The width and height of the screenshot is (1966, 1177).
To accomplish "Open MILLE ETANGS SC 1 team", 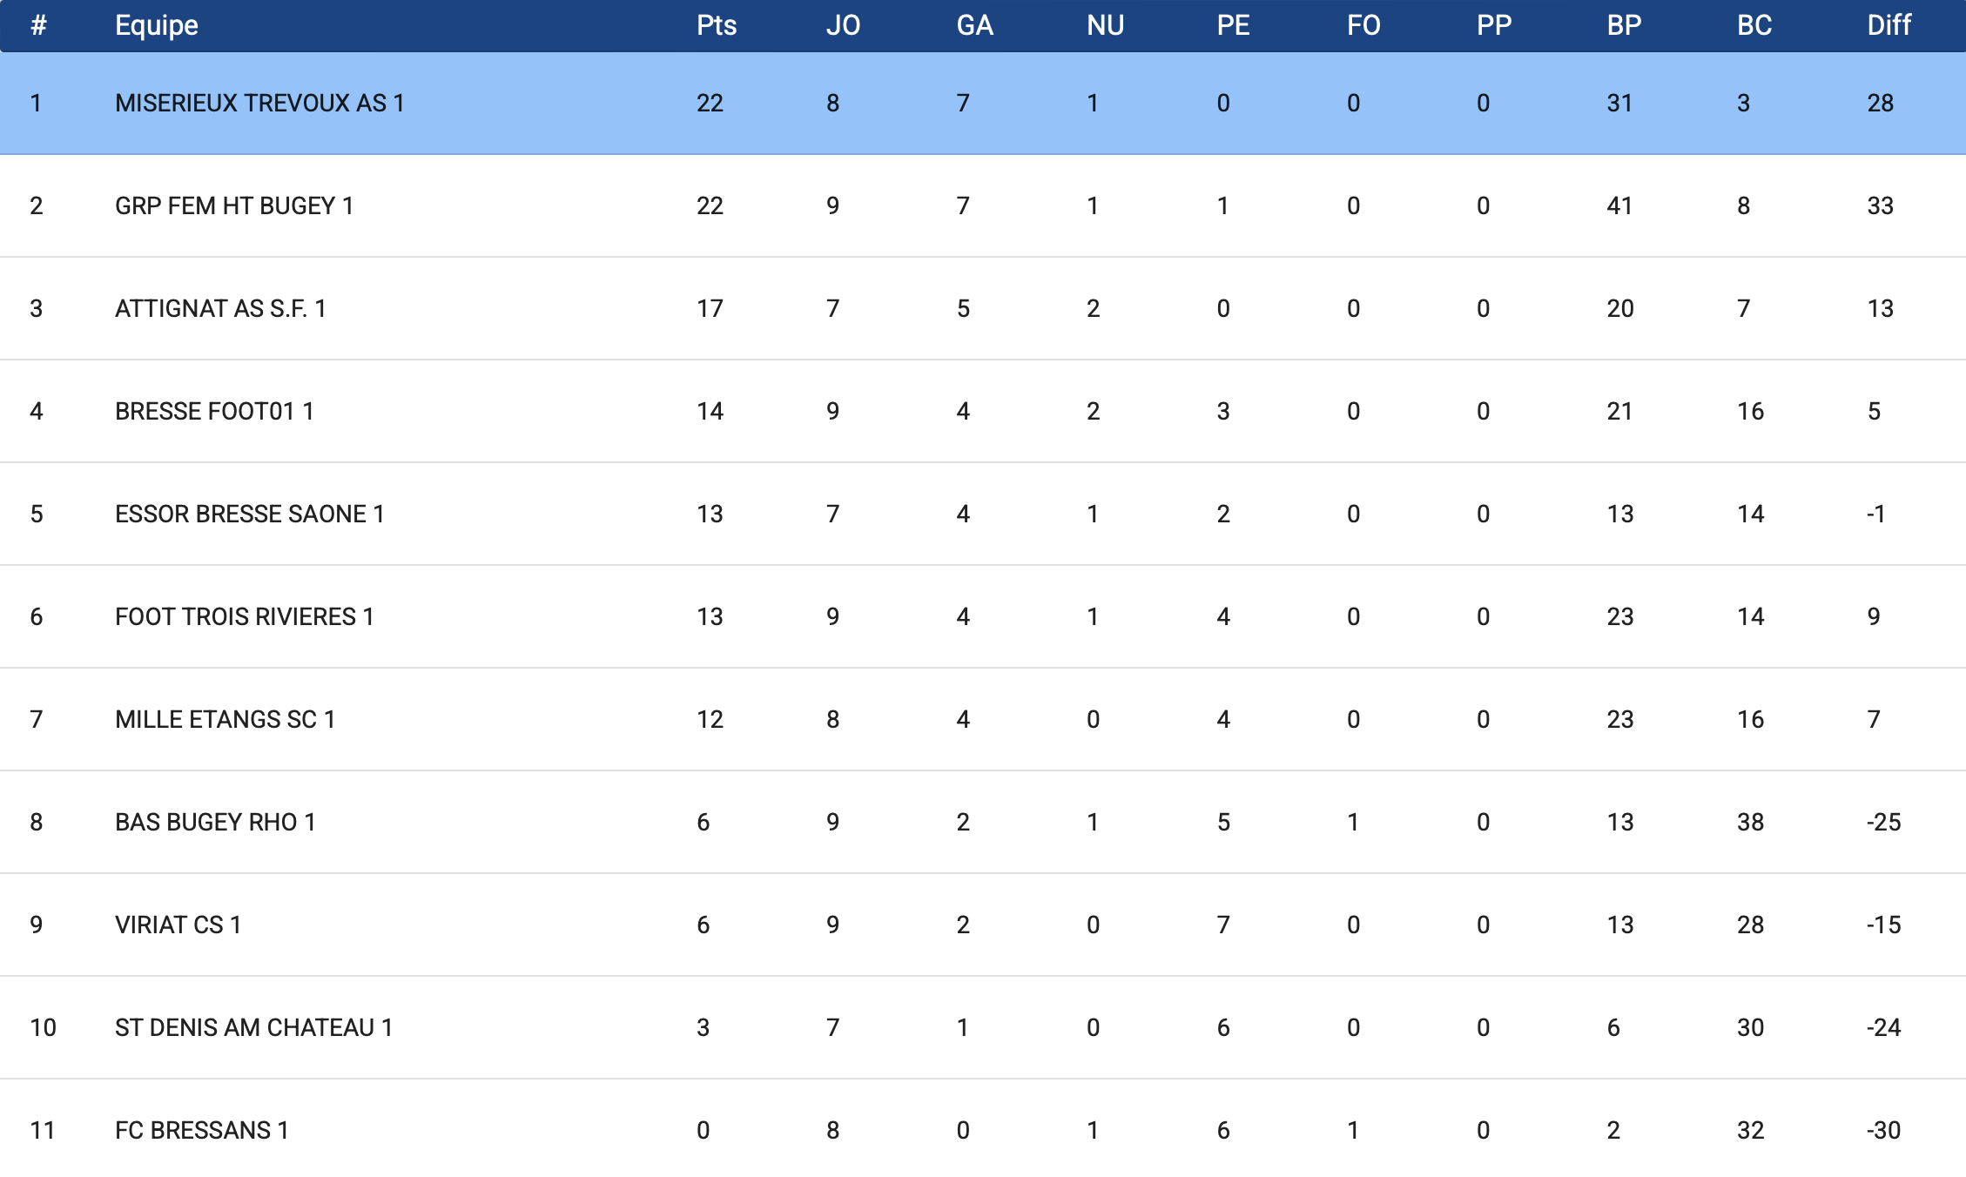I will tap(225, 719).
